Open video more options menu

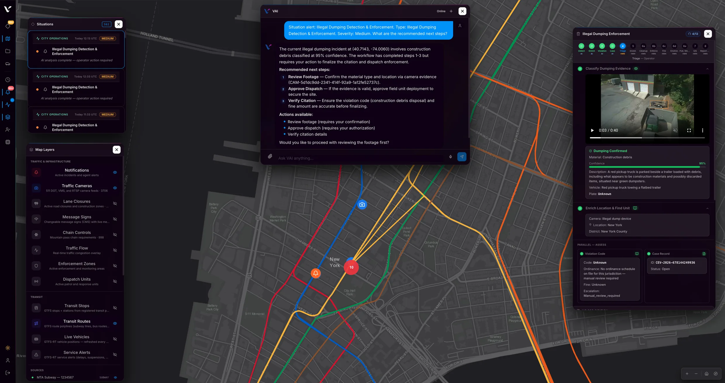[702, 130]
